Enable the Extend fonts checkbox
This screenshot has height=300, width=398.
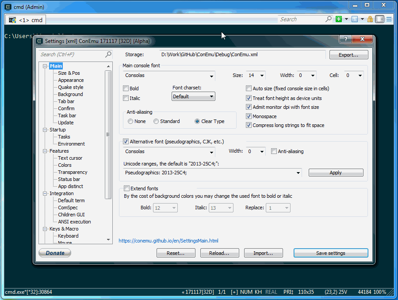pyautogui.click(x=126, y=188)
